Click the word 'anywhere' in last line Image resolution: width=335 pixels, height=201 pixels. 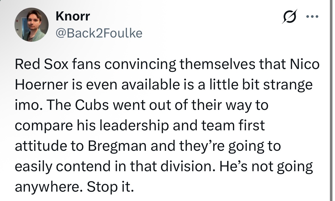(x=49, y=187)
